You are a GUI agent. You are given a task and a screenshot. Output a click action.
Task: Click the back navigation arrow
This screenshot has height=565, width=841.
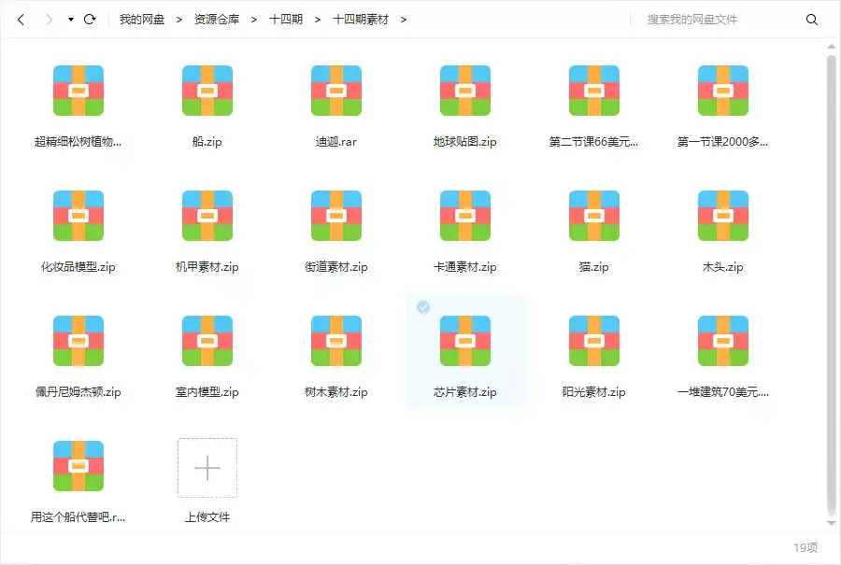coord(21,19)
